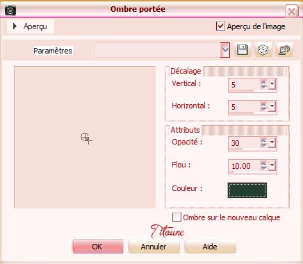Open the Couleur shadow color swatch
Viewport: 303px width, 264px height.
tap(247, 190)
